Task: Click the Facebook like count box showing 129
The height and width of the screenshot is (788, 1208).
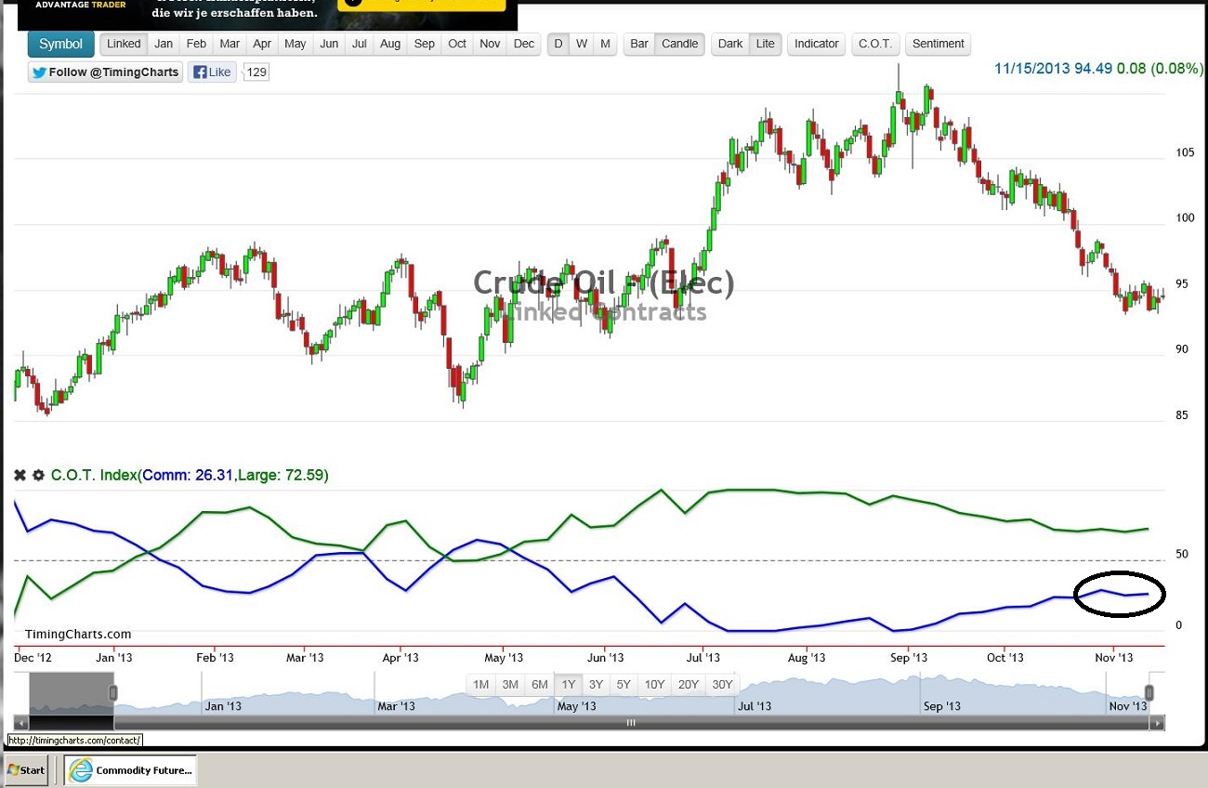Action: (x=255, y=72)
